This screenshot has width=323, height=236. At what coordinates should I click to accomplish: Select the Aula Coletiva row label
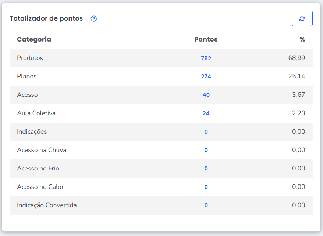pyautogui.click(x=36, y=113)
